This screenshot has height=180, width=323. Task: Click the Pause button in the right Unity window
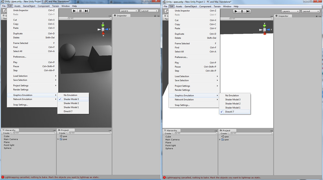(x=242, y=11)
